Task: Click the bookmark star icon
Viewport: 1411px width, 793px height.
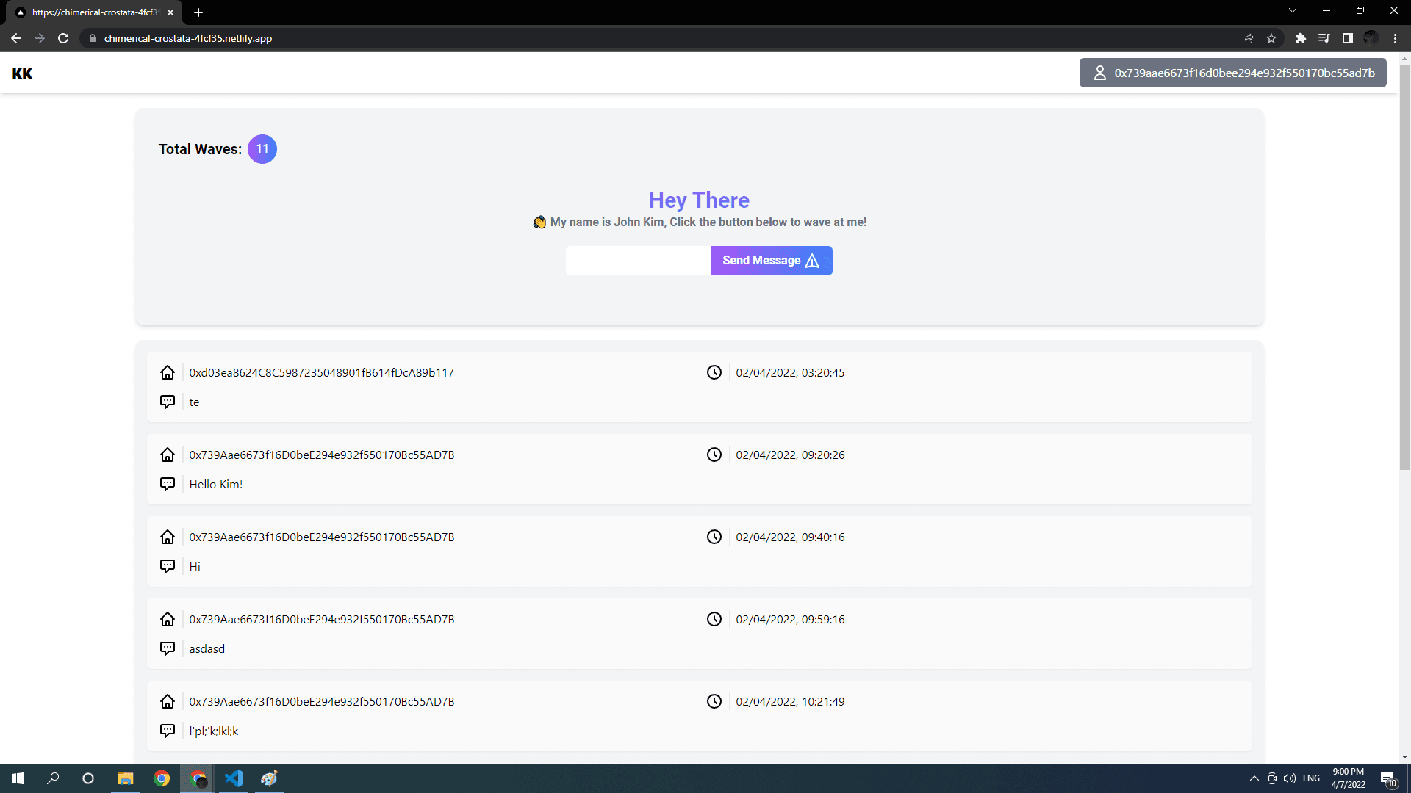Action: 1272,38
